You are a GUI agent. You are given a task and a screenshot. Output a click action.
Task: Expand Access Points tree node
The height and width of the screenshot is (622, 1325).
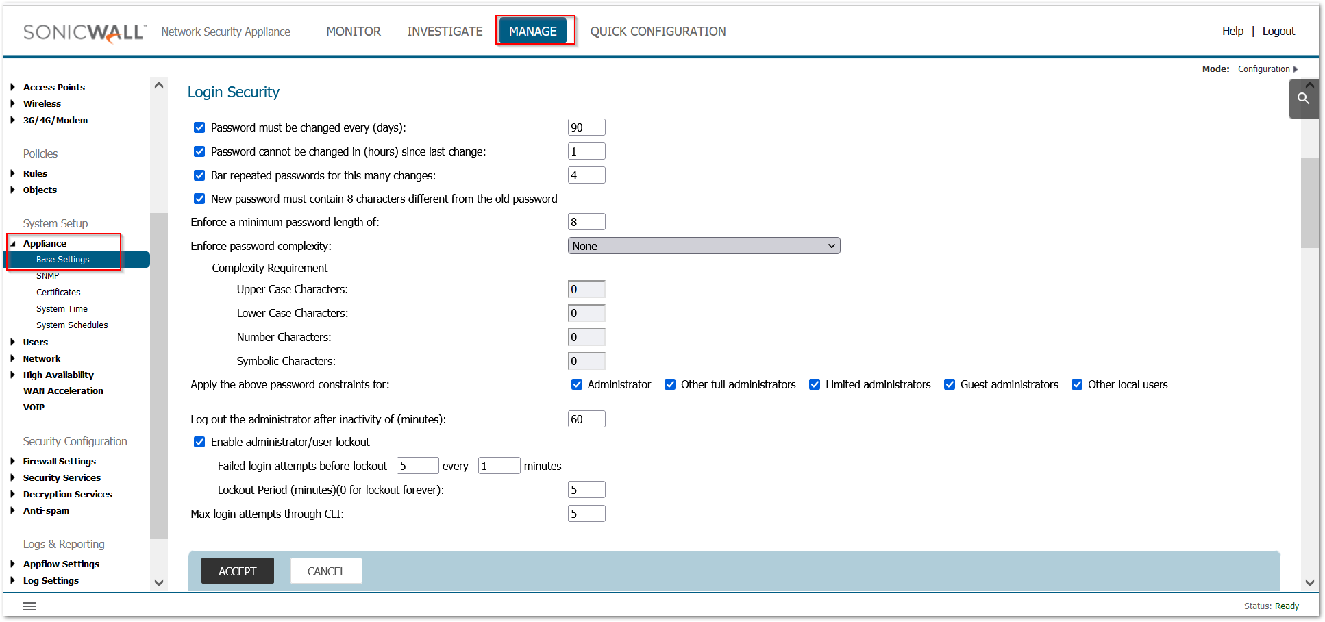tap(13, 87)
